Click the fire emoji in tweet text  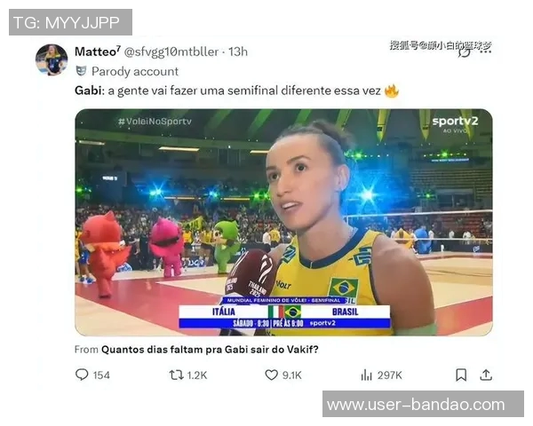coord(391,91)
